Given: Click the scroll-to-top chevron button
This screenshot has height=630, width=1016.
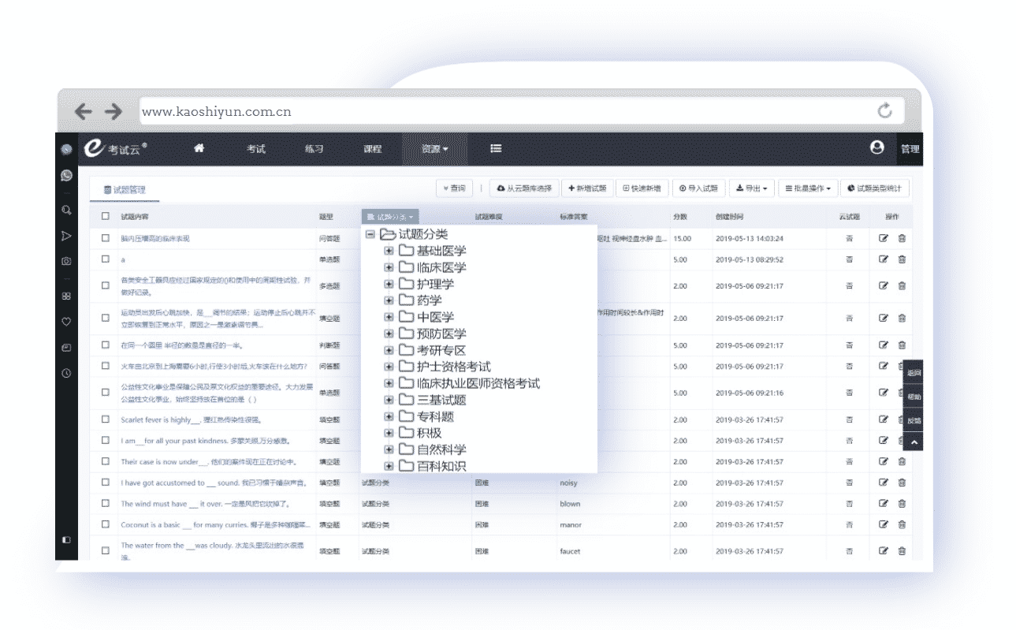Looking at the screenshot, I should click(914, 443).
